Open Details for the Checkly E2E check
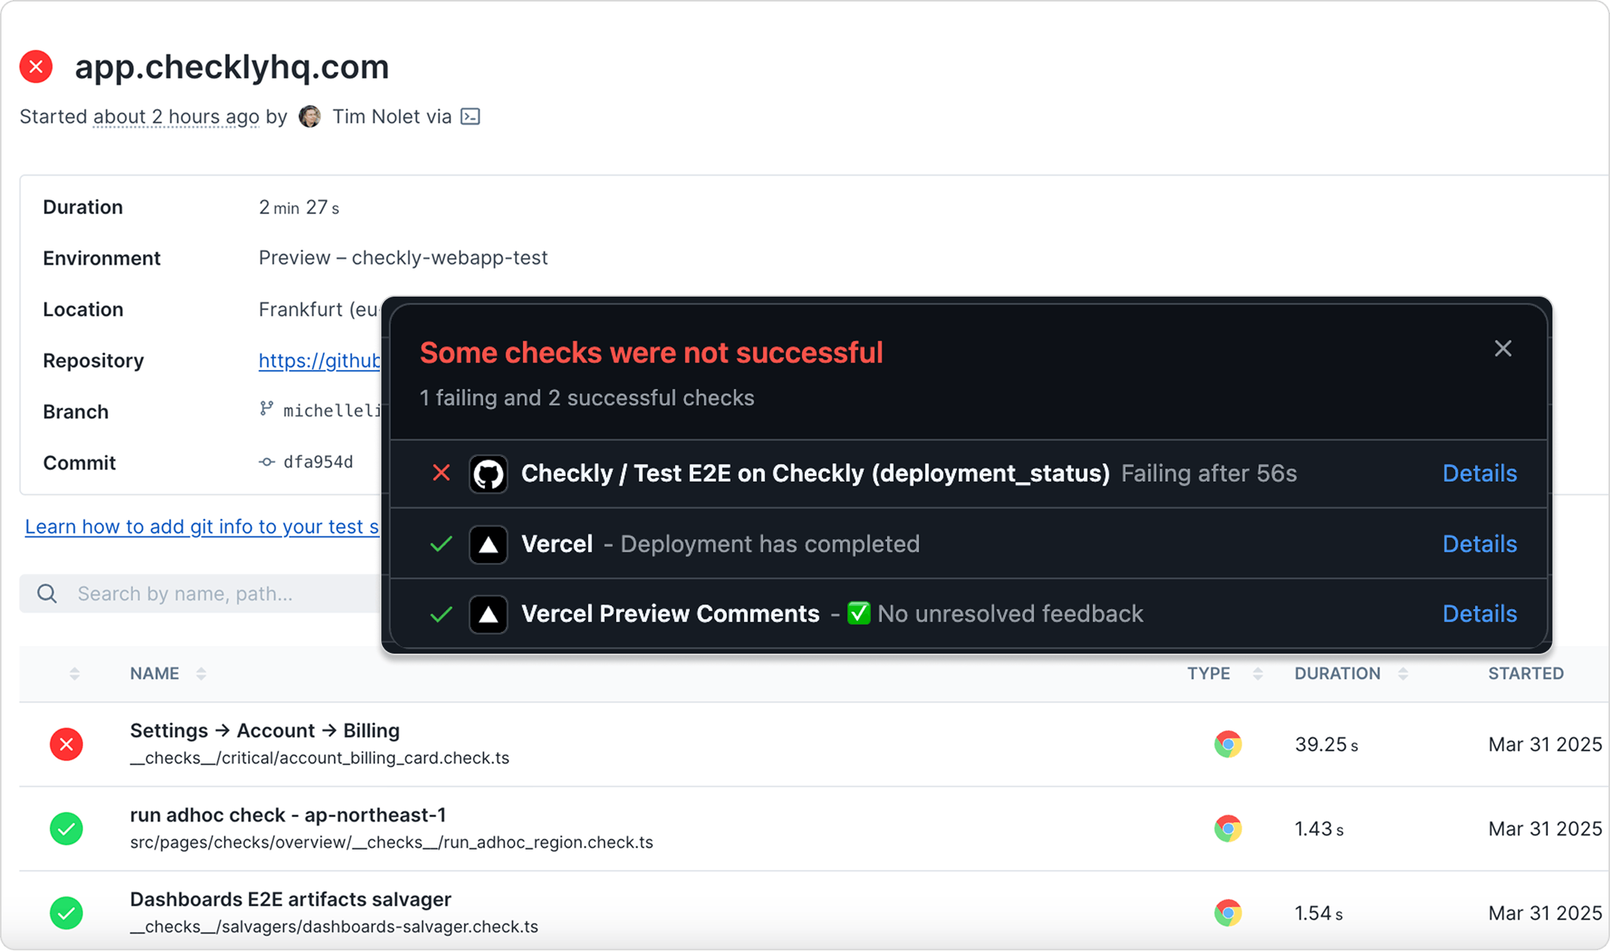The height and width of the screenshot is (951, 1610). (1479, 474)
